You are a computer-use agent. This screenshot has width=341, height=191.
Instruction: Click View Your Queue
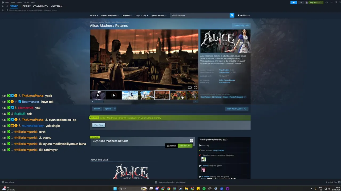[x=237, y=108]
